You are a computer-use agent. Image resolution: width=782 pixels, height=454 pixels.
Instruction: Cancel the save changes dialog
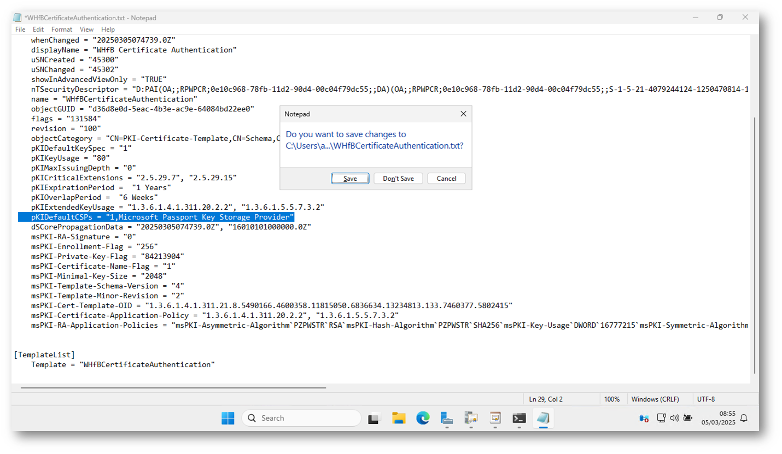(x=446, y=179)
